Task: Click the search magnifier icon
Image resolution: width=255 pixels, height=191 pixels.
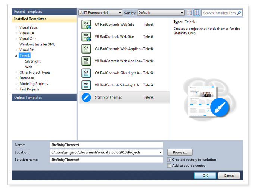Action: point(239,13)
